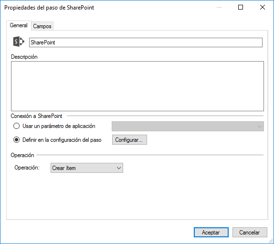Expand the Operación combo box
The image size is (274, 244).
point(87,168)
